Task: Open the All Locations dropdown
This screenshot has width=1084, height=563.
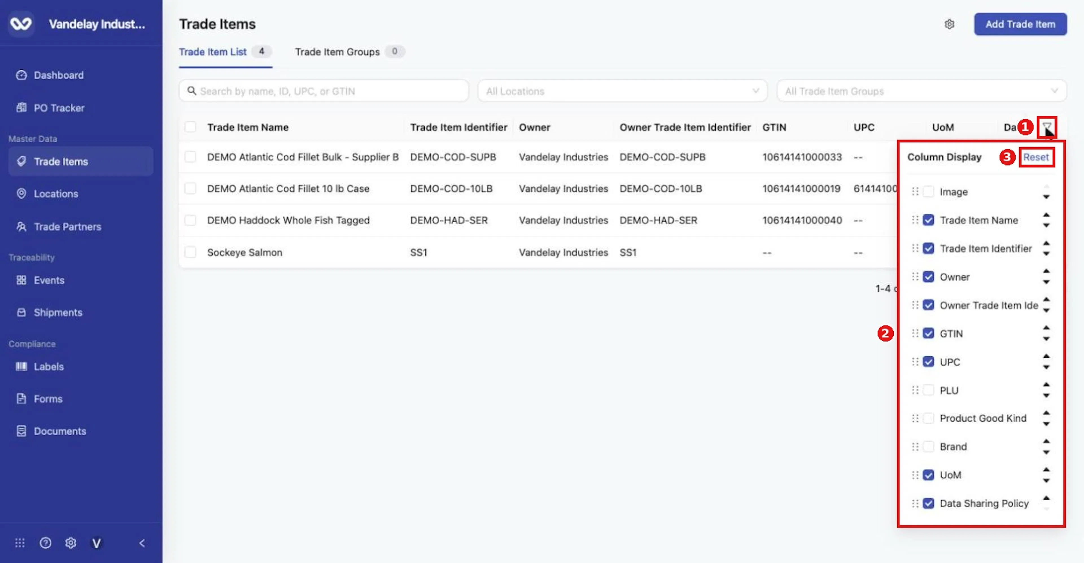Action: [x=622, y=91]
